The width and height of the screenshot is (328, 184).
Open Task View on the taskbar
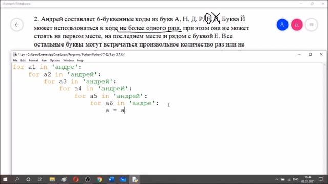(40, 179)
